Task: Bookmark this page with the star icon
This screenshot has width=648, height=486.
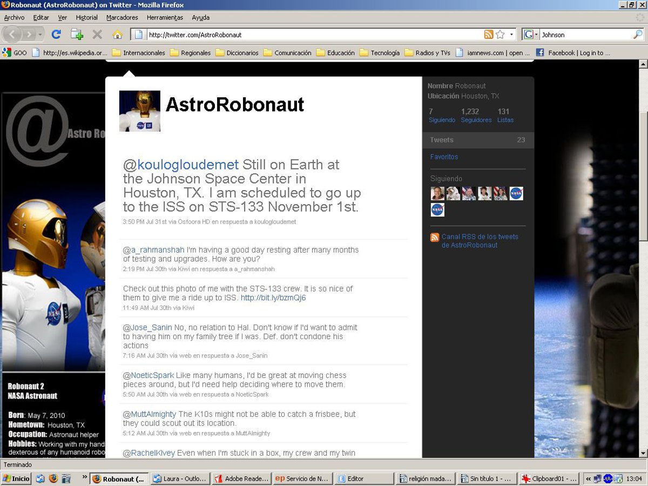Action: pyautogui.click(x=500, y=35)
